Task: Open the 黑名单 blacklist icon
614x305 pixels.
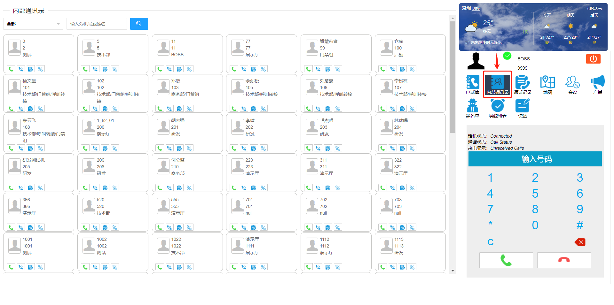Action: pos(472,108)
